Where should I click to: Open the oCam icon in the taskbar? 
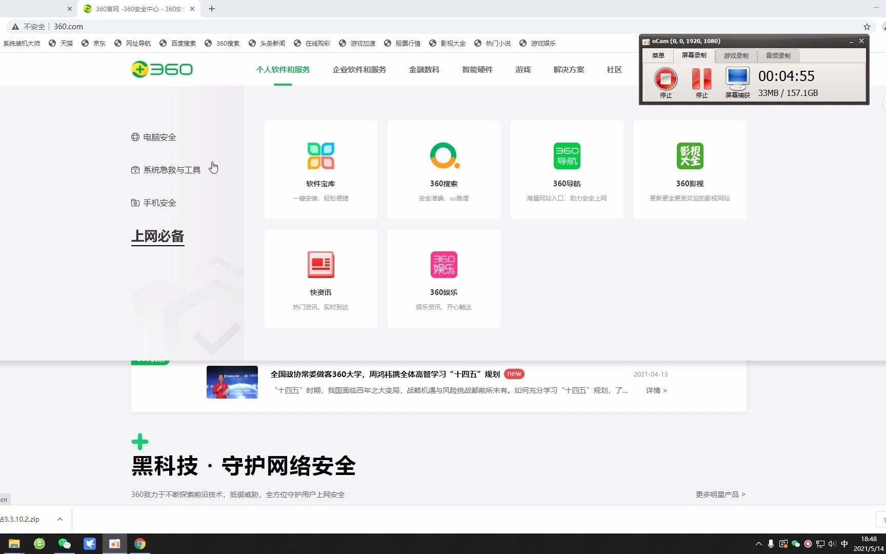click(x=115, y=544)
